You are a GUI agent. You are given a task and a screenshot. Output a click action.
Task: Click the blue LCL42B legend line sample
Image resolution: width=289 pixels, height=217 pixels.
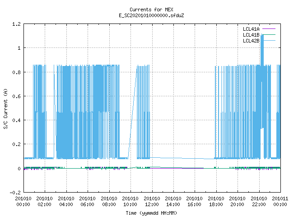point(269,41)
